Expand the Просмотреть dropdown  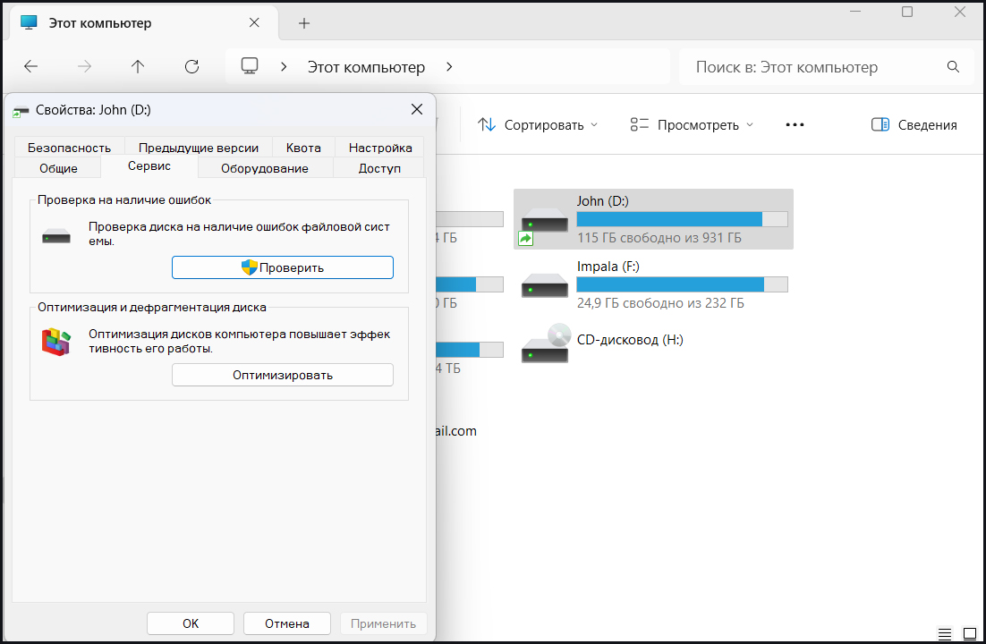[692, 125]
